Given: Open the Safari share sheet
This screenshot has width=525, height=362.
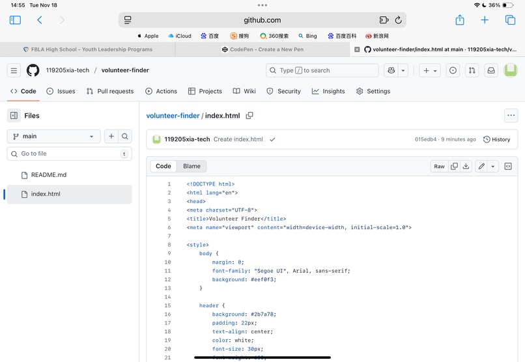Looking at the screenshot, I should 460,20.
